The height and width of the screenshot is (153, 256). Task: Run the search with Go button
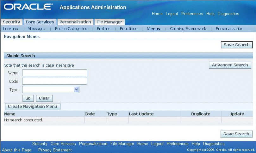click(28, 98)
